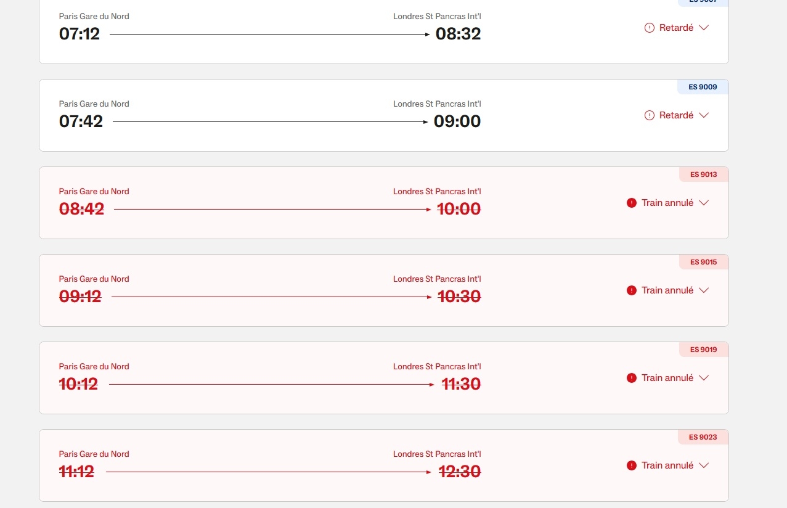Click the Retardé status of the 07:42 train
This screenshot has height=508, width=787.
pos(676,115)
